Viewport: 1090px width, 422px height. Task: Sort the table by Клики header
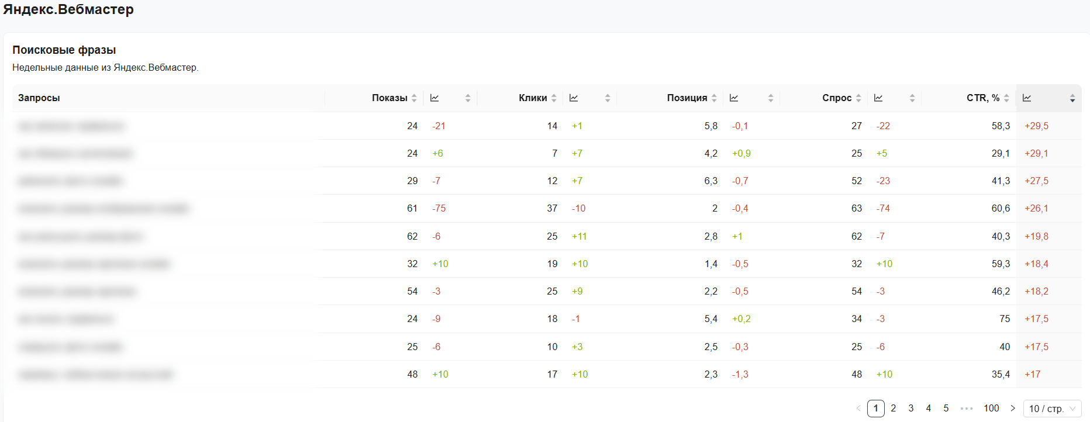pyautogui.click(x=533, y=98)
